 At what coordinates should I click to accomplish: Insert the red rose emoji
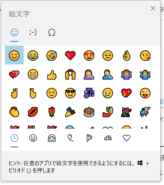(x=51, y=112)
